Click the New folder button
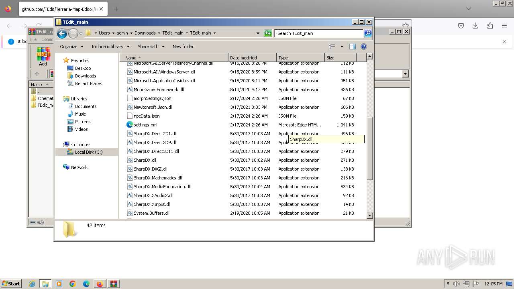 click(x=183, y=47)
